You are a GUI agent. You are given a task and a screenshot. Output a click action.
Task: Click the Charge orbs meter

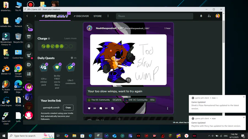pyautogui.click(x=57, y=46)
